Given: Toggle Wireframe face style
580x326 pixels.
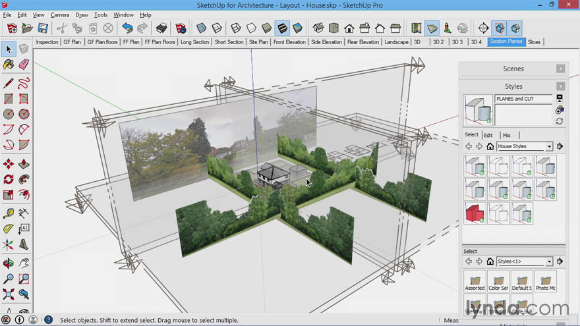Looking at the screenshot, I should [x=236, y=28].
